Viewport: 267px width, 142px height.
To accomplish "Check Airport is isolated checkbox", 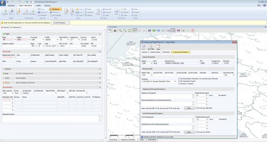I will click(x=179, y=84).
